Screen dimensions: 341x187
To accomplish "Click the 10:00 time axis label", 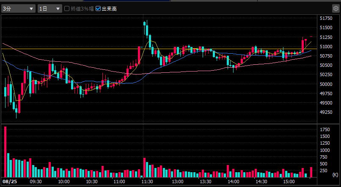I will (x=64, y=181).
